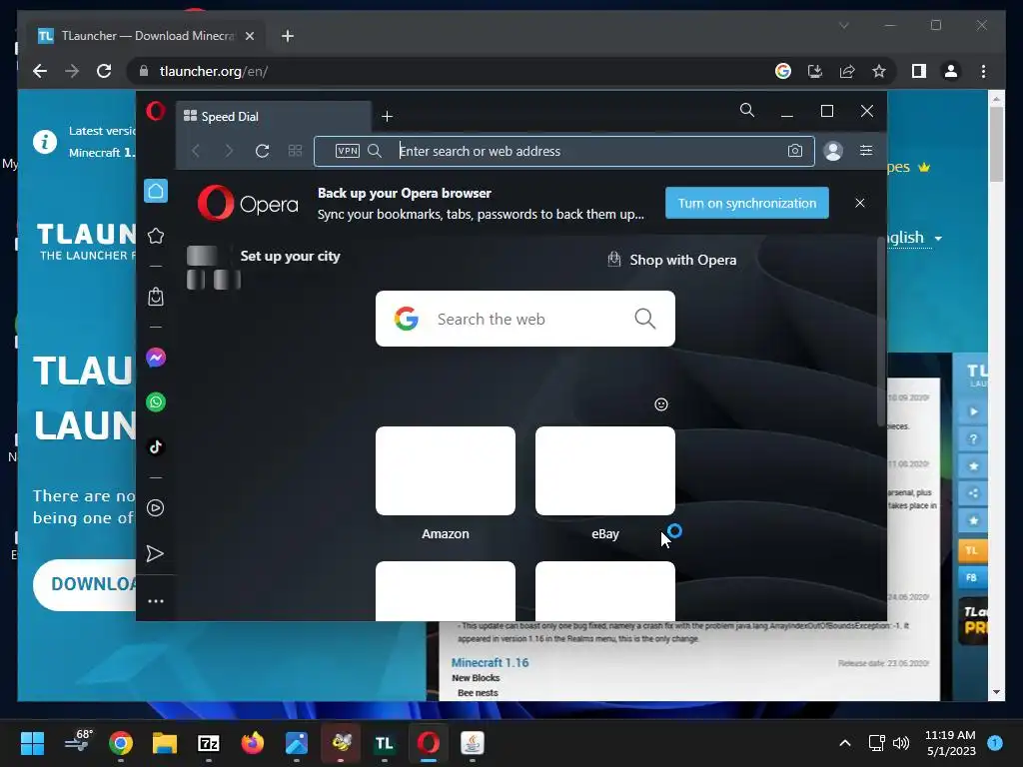Click the Google icon in Chrome's address bar
Viewport: 1023px width, 767px height.
point(783,71)
